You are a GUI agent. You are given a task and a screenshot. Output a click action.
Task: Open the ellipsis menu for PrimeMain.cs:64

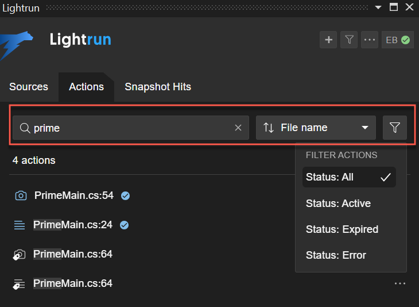[x=400, y=283]
